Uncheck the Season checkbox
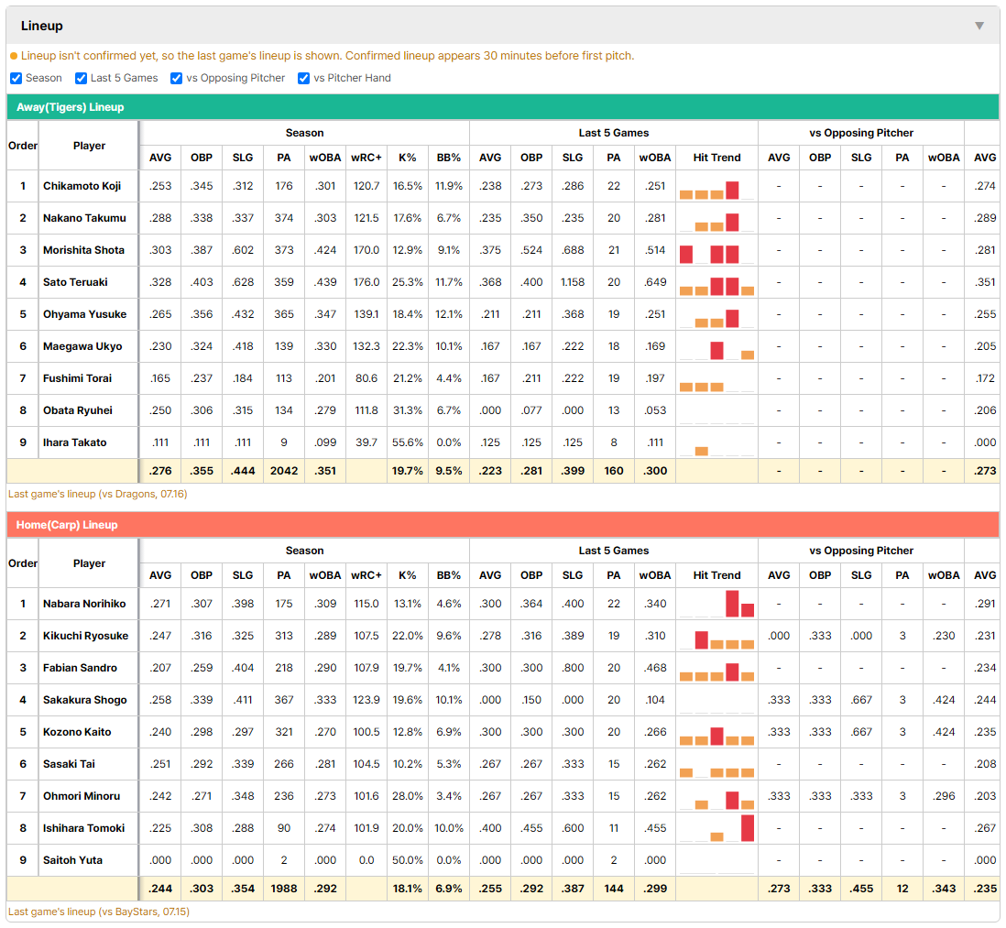This screenshot has width=1006, height=928. click(x=16, y=78)
